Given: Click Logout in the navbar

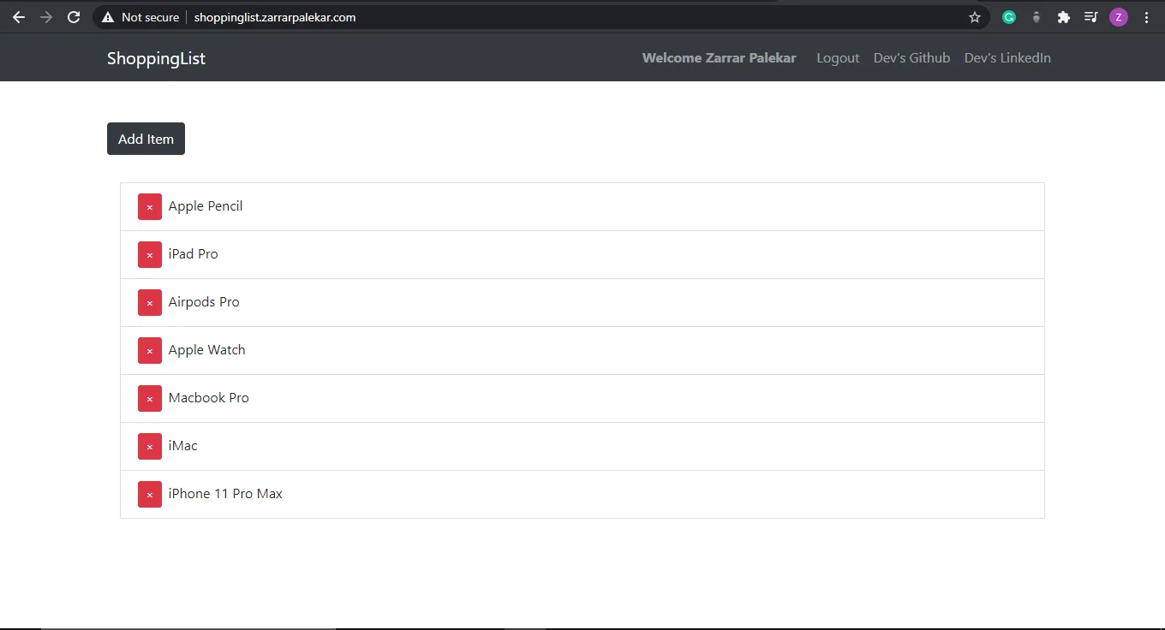Looking at the screenshot, I should (x=837, y=58).
